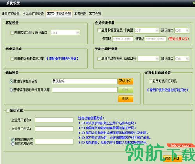Click the title bar text 系统设置
Image resolution: width=195 pixels, height=164 pixels.
(x=13, y=3)
